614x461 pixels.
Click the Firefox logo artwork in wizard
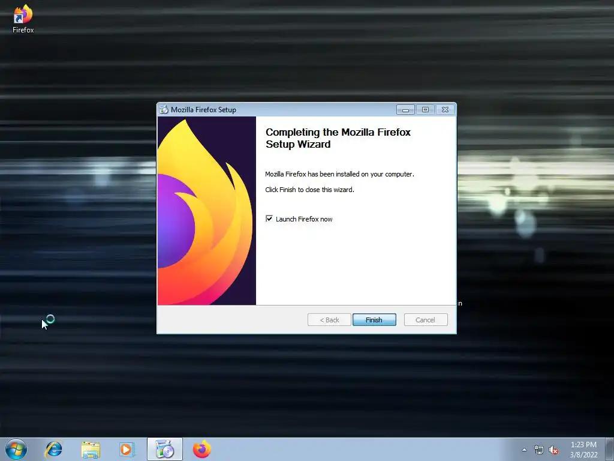pyautogui.click(x=207, y=211)
